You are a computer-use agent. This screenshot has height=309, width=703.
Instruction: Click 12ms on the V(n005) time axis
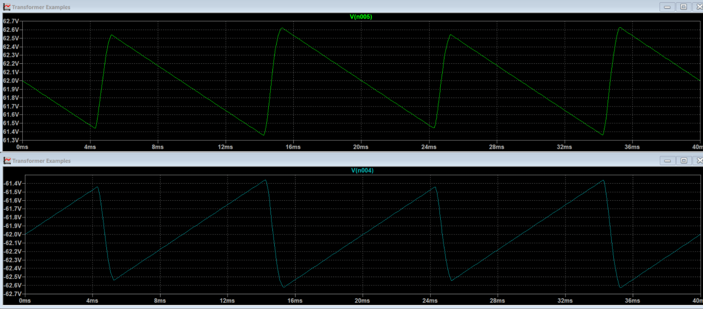point(225,147)
